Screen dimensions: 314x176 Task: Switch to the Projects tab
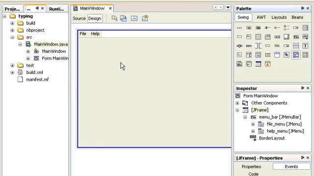[x=12, y=9]
